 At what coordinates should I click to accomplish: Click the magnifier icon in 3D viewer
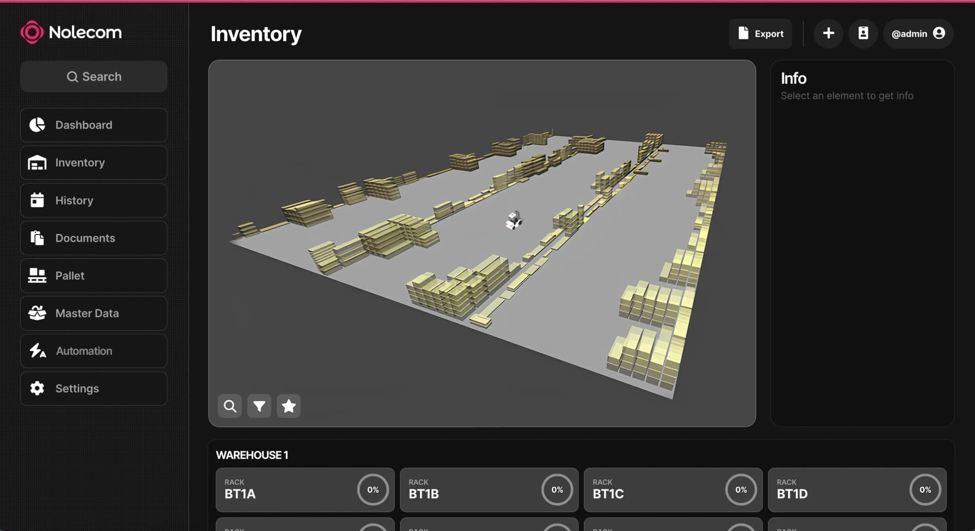pos(230,406)
